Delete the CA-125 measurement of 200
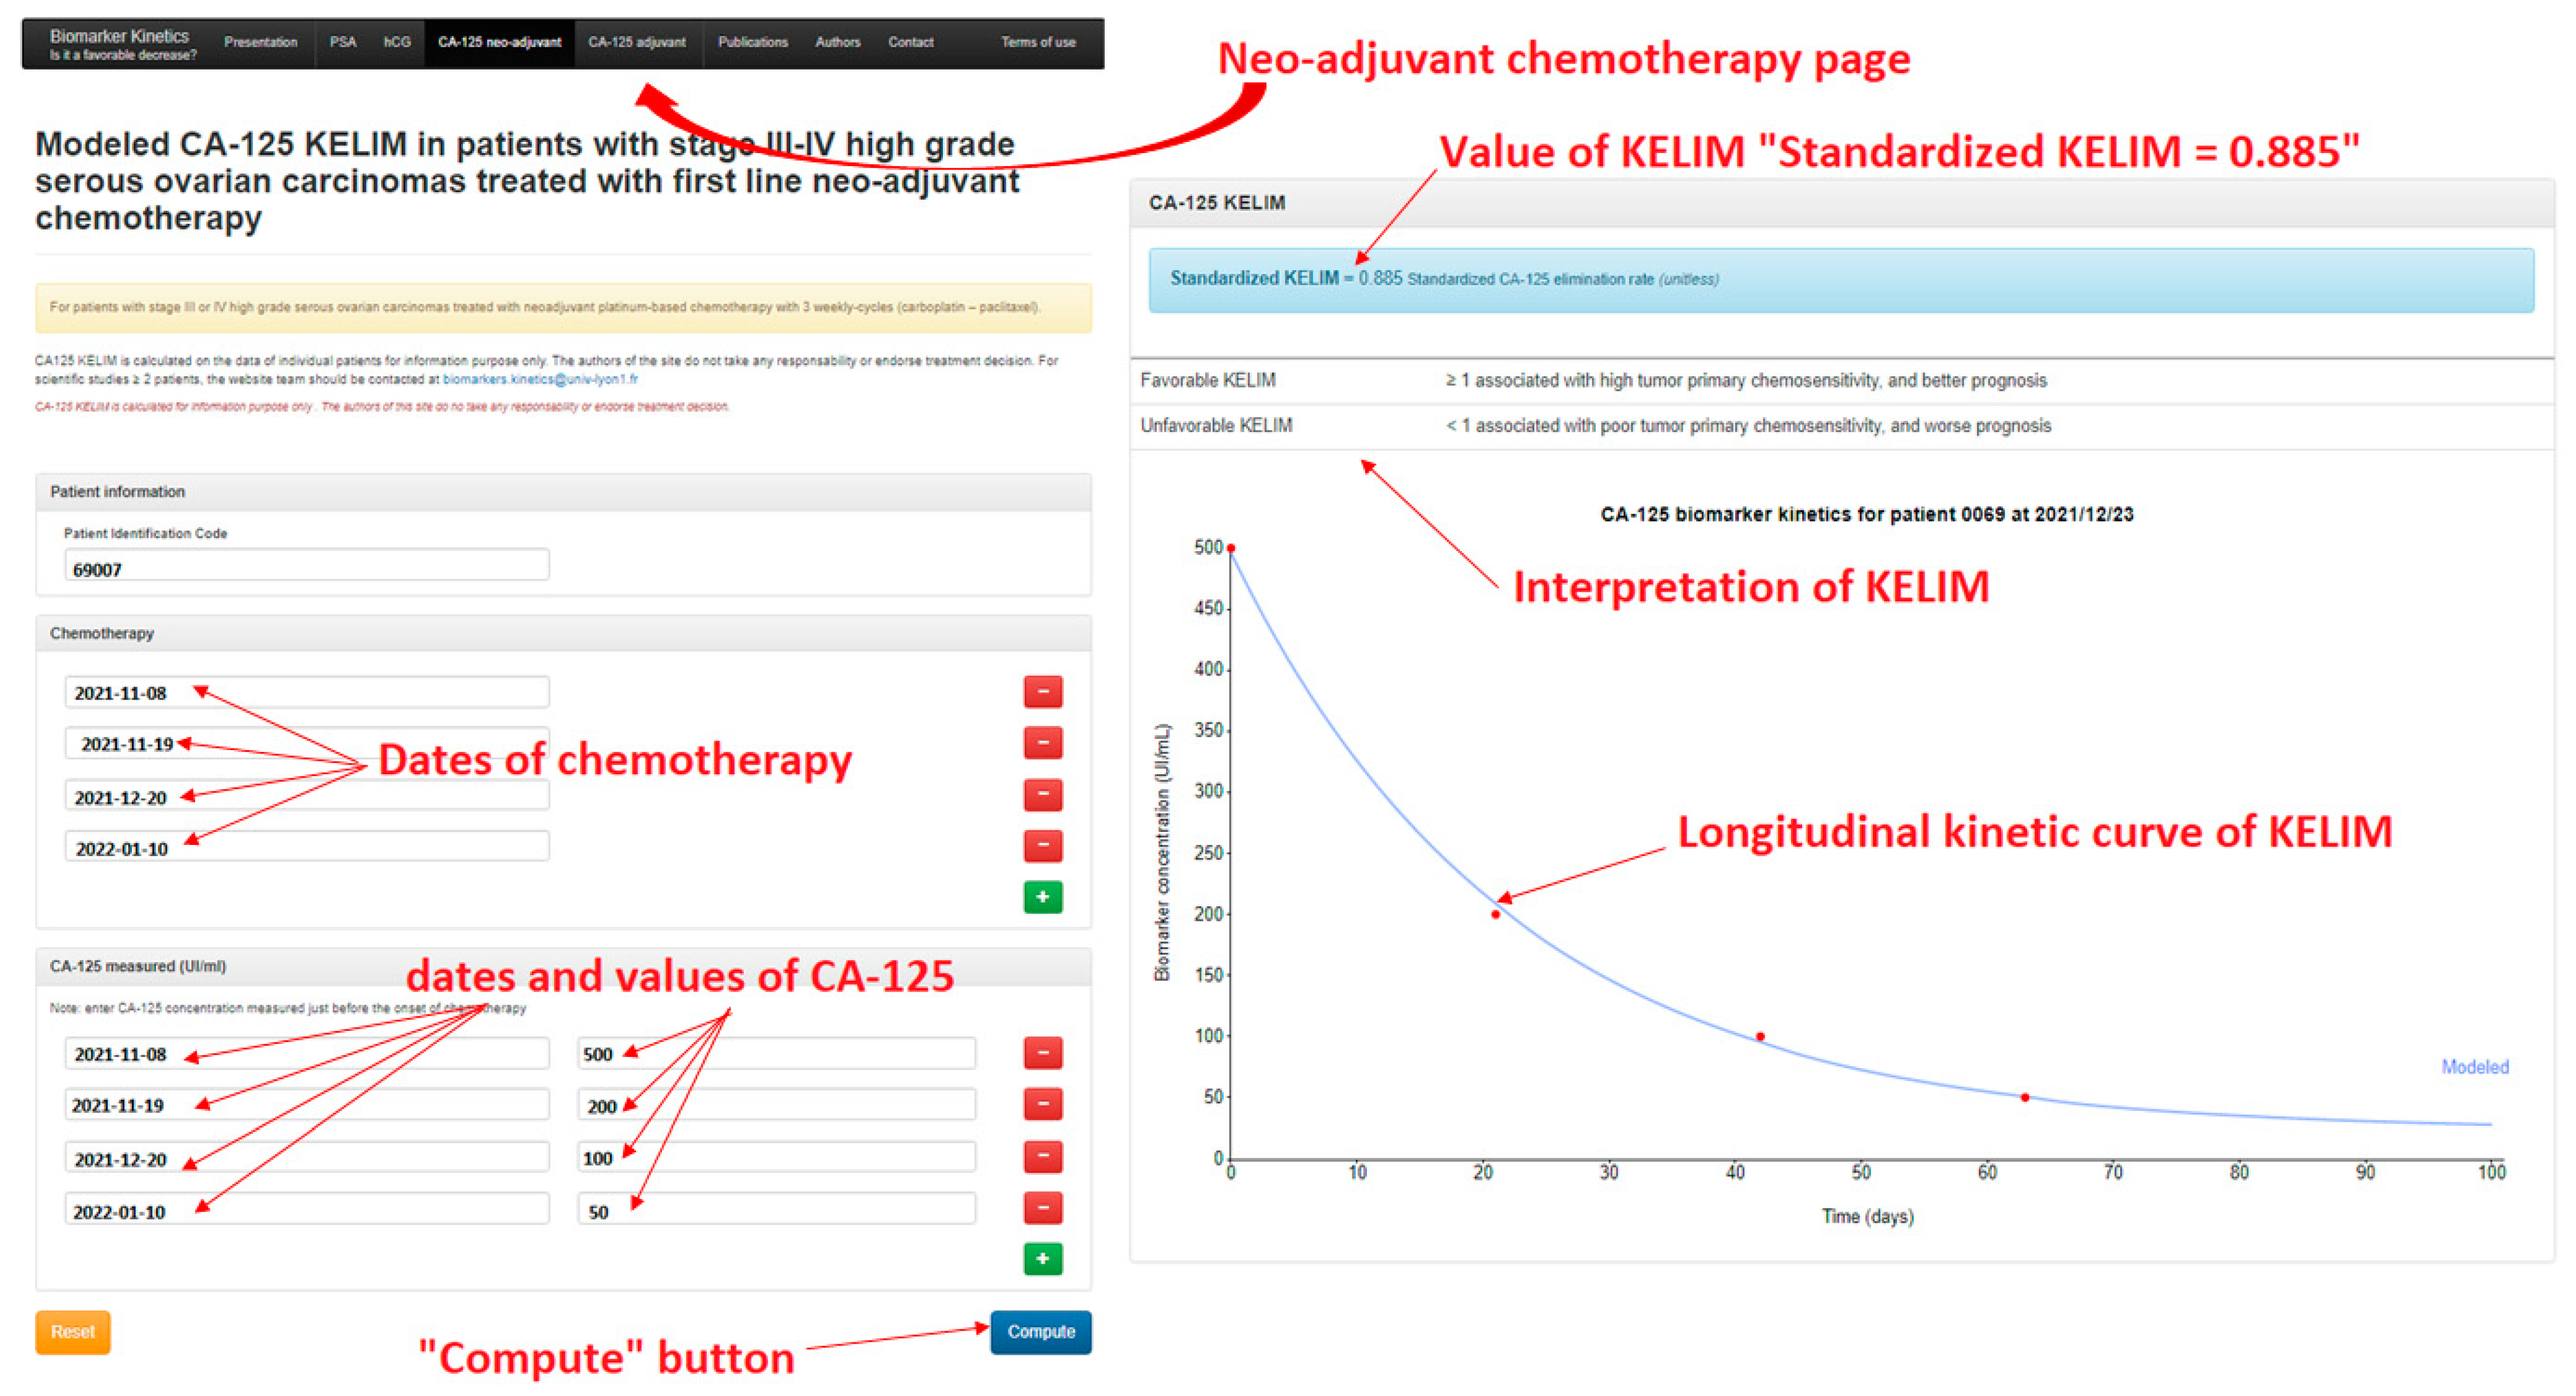Screen dimensions: 2576x1396 1042,1104
